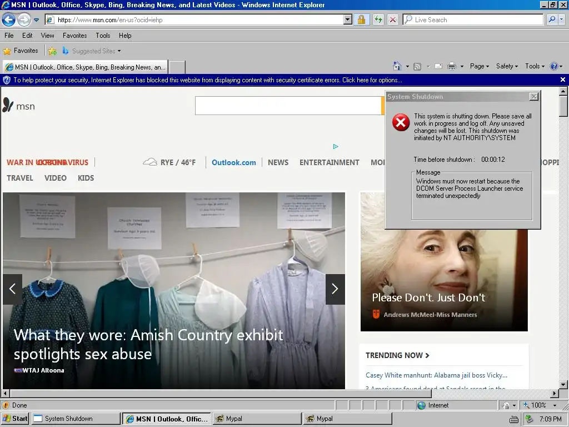Close the blue information bar
569x427 pixels.
[562, 80]
